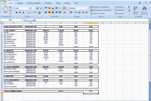Align text right

coord(53,12)
